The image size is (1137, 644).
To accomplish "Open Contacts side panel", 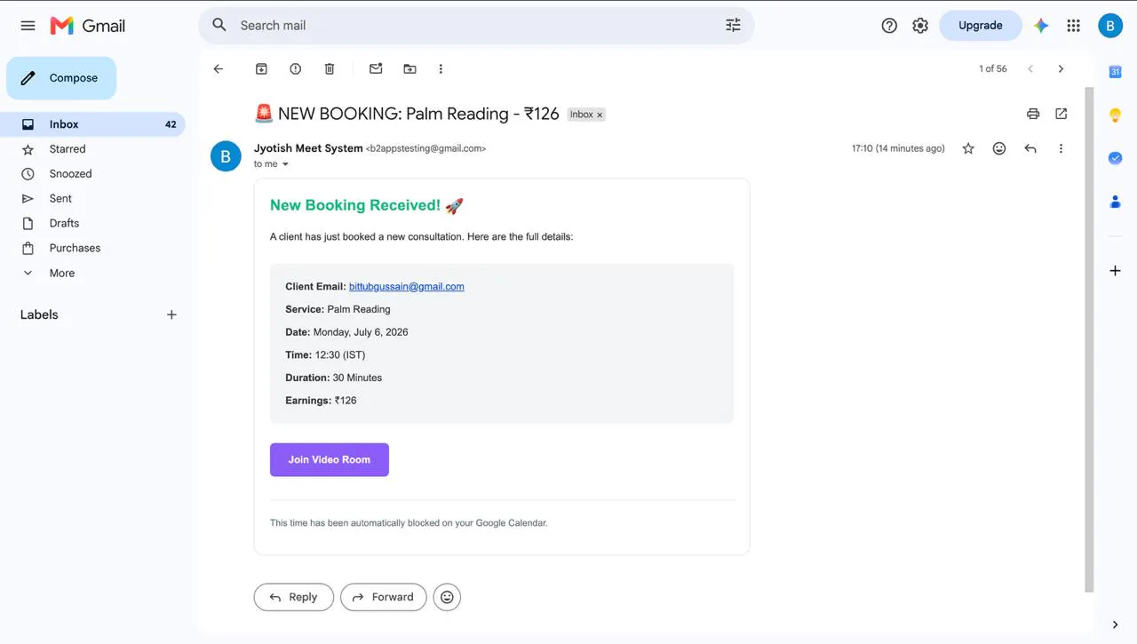I will click(x=1115, y=202).
